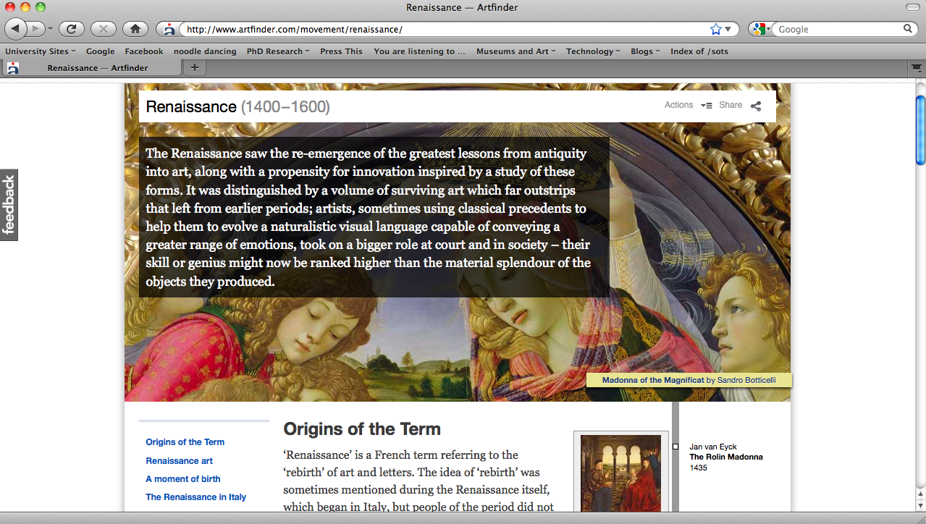This screenshot has height=524, width=926.
Task: Open a new tab with plus button
Action: [x=194, y=67]
